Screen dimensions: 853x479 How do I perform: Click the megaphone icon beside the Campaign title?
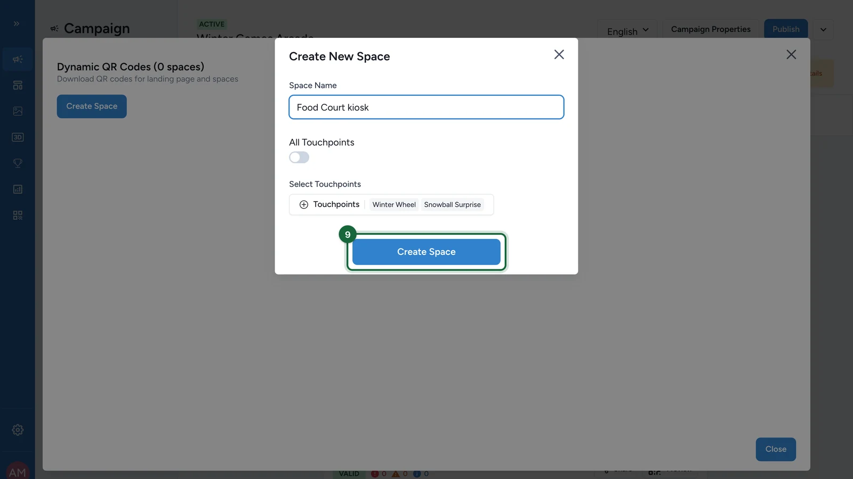[x=54, y=29]
